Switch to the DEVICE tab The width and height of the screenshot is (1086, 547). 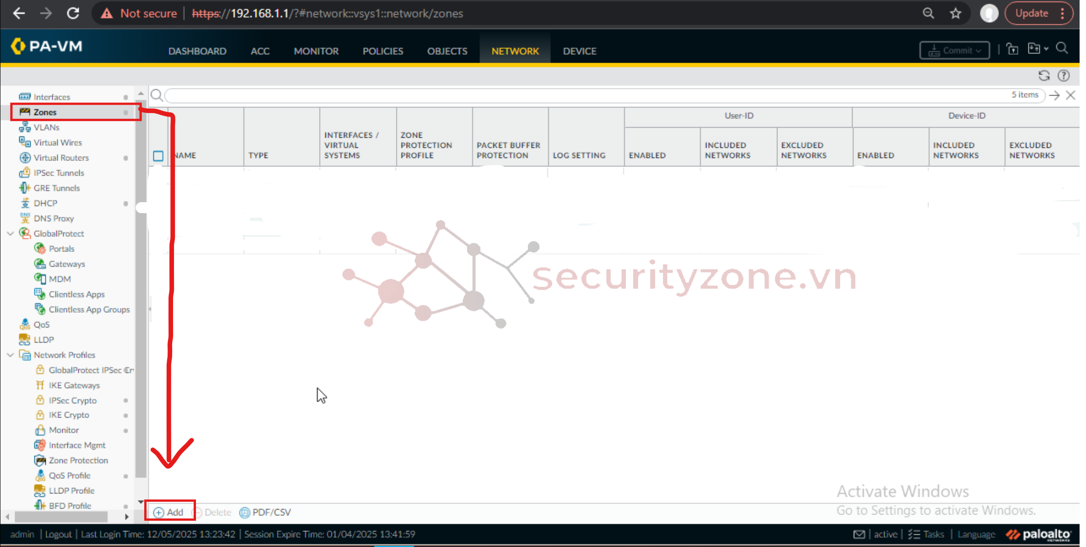point(579,51)
